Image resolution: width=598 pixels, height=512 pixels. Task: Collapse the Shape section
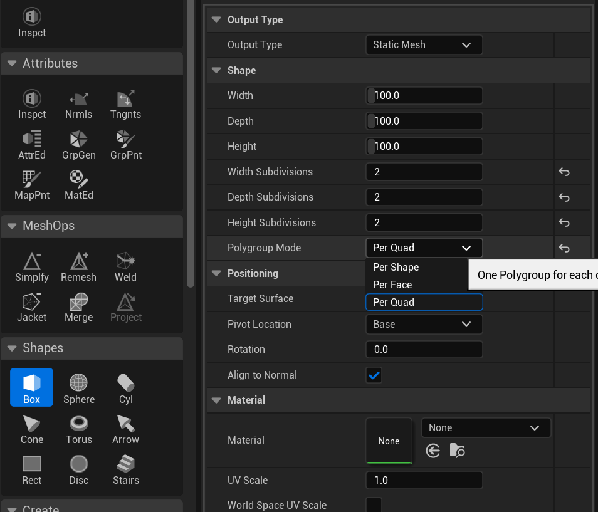[x=217, y=70]
